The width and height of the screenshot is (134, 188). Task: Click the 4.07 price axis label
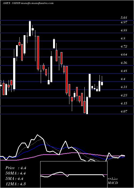click(124, 111)
